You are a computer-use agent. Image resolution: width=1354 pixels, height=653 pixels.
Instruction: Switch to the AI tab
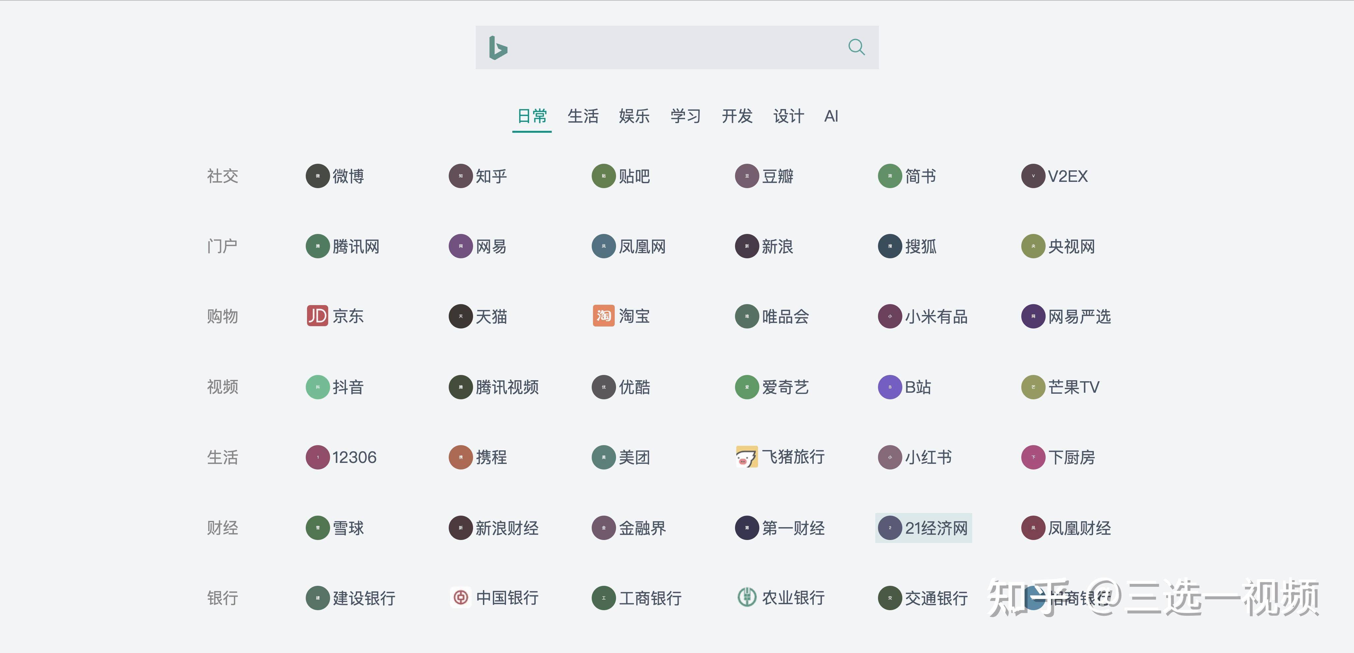click(831, 116)
